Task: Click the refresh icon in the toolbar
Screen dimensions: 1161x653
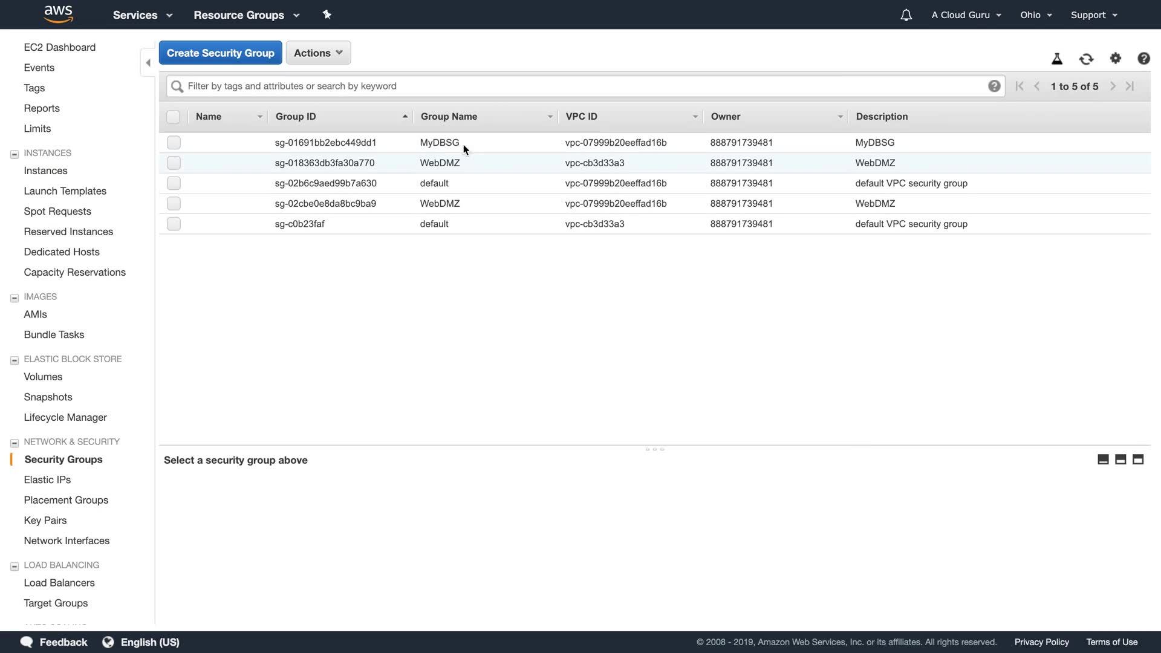Action: [x=1086, y=59]
